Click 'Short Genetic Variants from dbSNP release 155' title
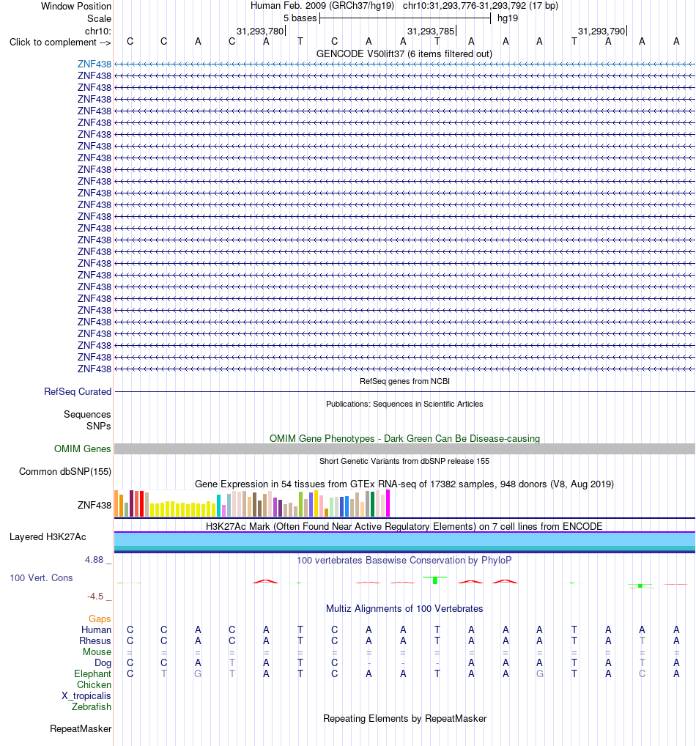 point(404,461)
